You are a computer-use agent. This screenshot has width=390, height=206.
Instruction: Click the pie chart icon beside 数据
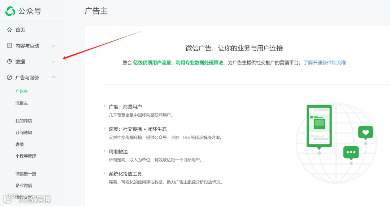[9, 62]
